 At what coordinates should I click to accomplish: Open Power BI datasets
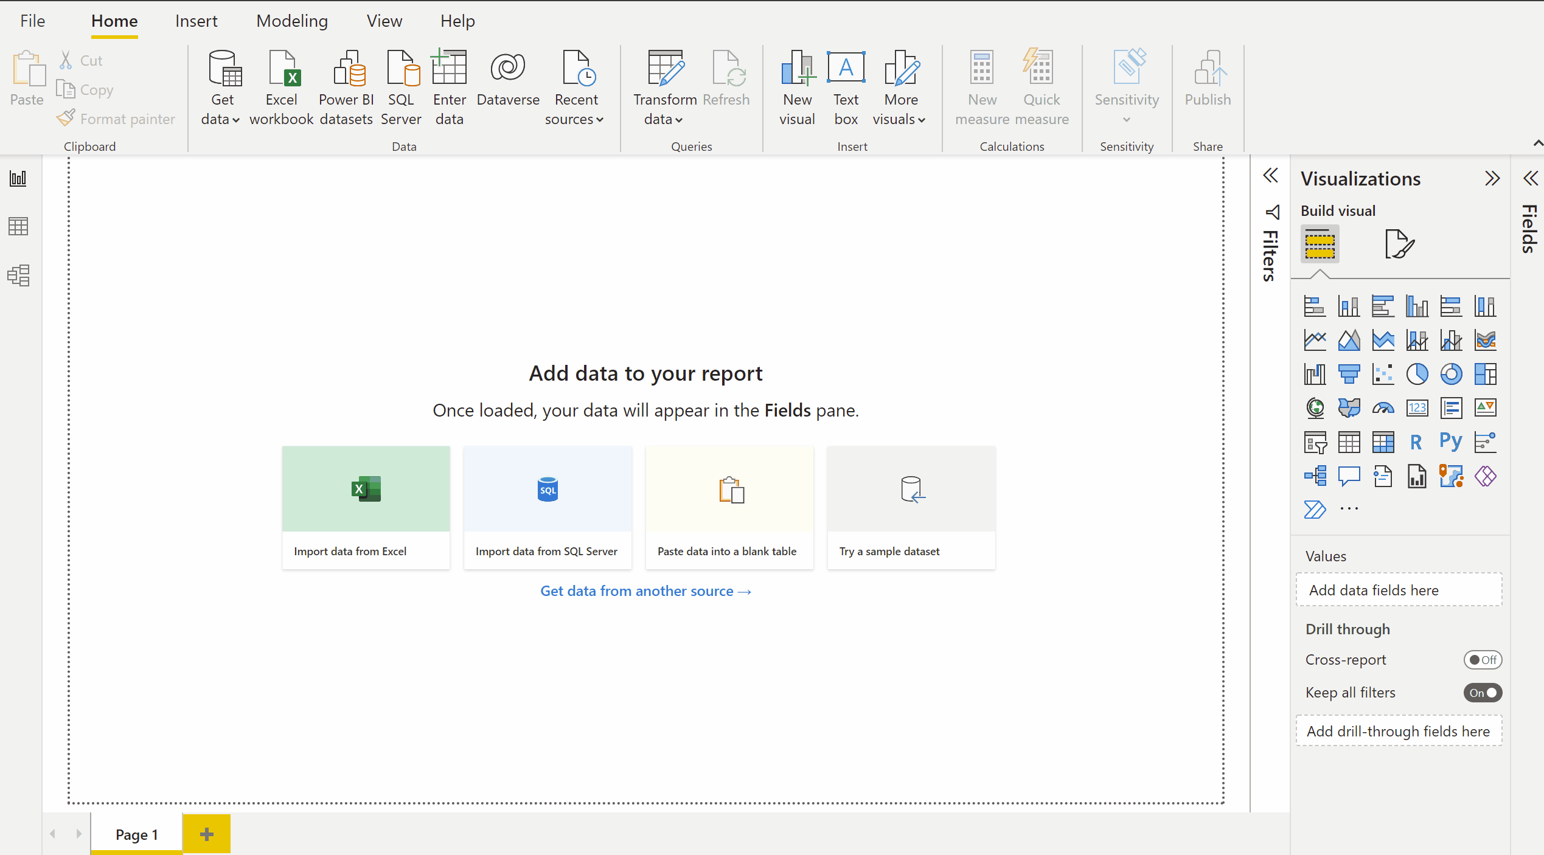point(346,89)
